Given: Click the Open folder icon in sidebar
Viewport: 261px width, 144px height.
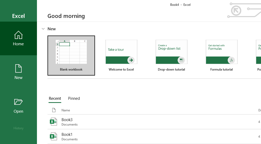Looking at the screenshot, I should [x=18, y=102].
